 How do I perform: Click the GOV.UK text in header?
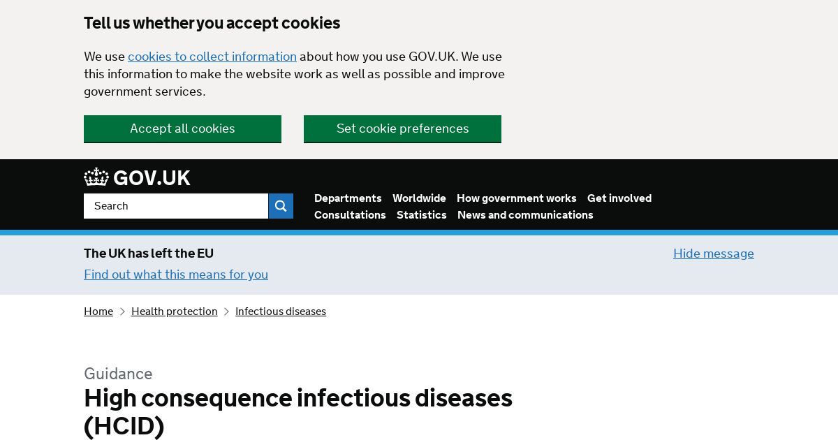(152, 178)
